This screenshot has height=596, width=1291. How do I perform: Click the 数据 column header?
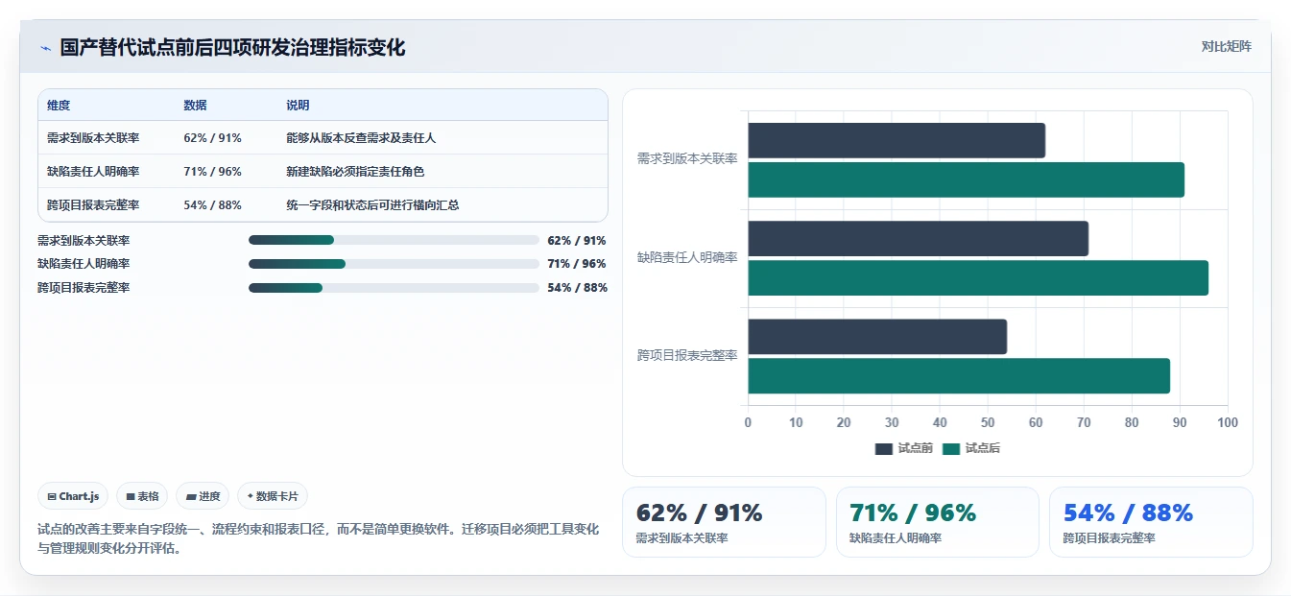[x=195, y=106]
